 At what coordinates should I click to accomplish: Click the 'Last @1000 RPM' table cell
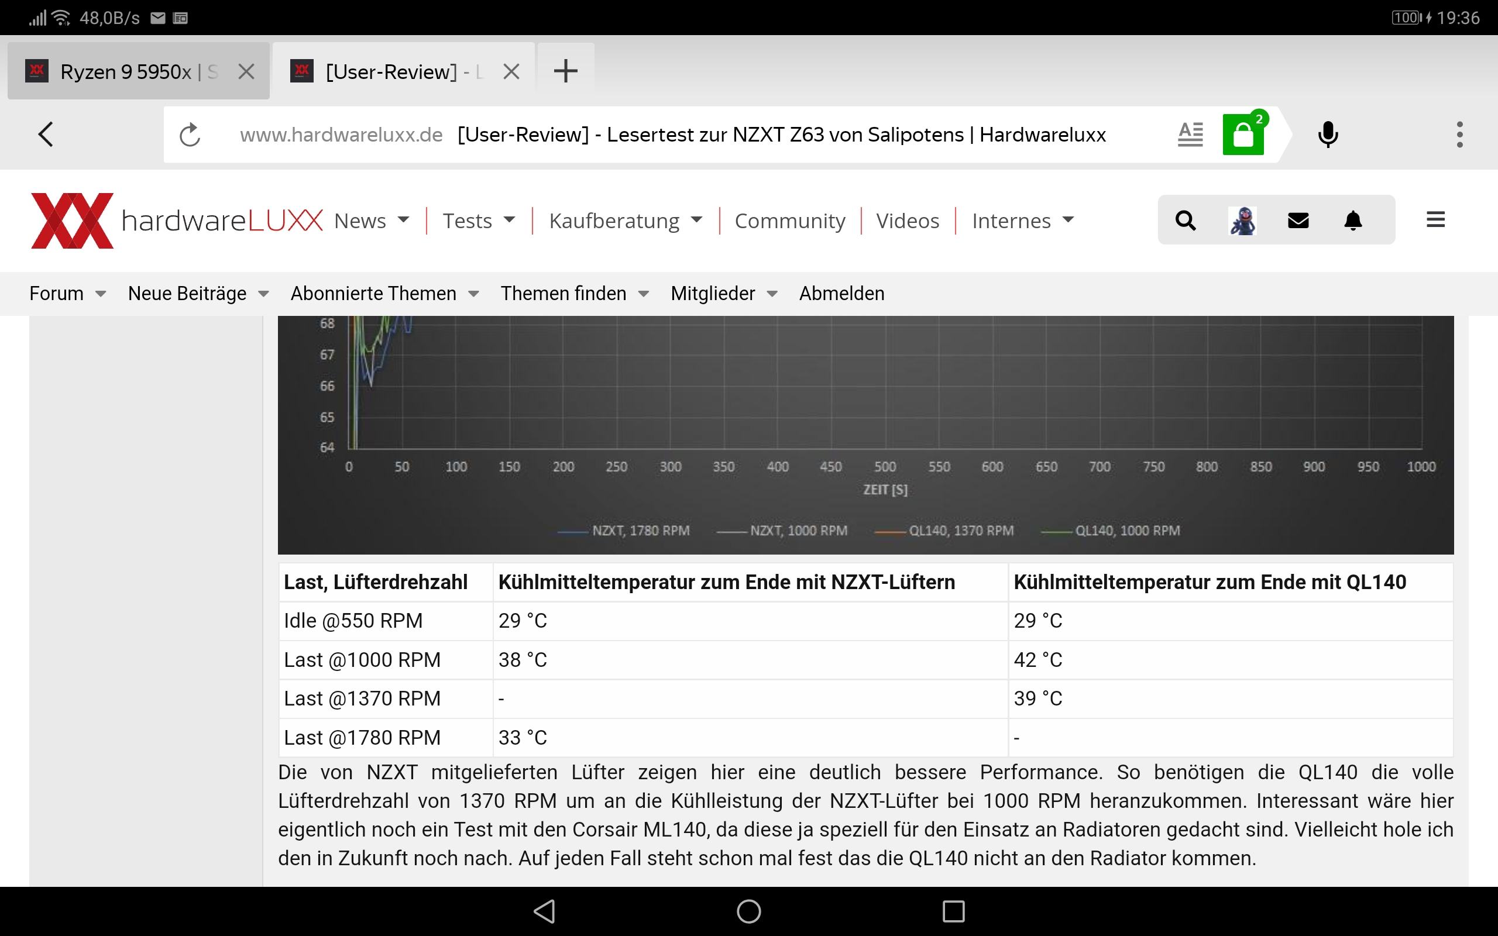tap(386, 659)
